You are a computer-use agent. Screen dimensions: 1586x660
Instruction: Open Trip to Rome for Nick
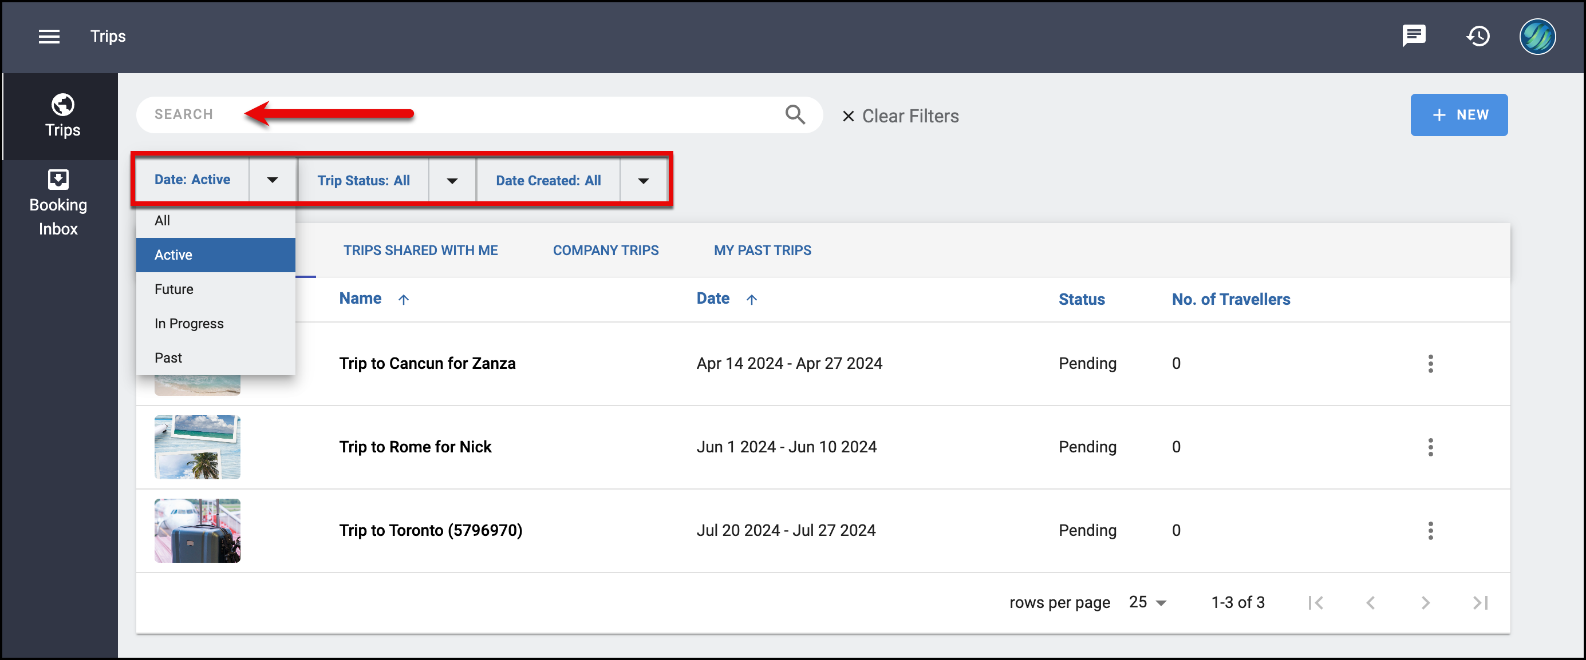(x=415, y=447)
